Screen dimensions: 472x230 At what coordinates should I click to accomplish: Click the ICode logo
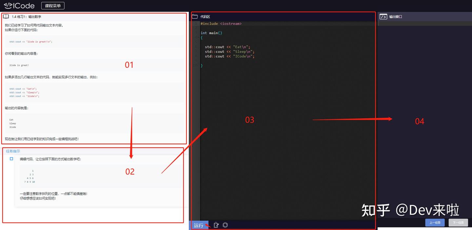(19, 6)
